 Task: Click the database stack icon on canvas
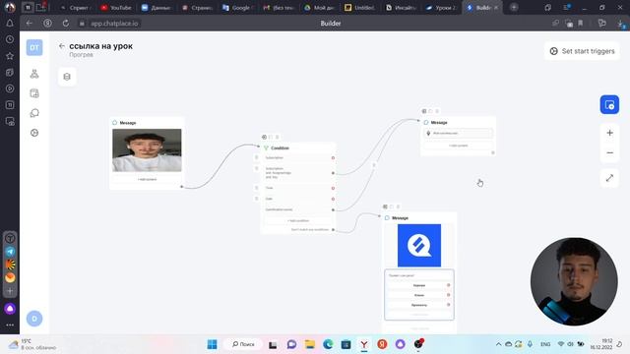pyautogui.click(x=67, y=77)
